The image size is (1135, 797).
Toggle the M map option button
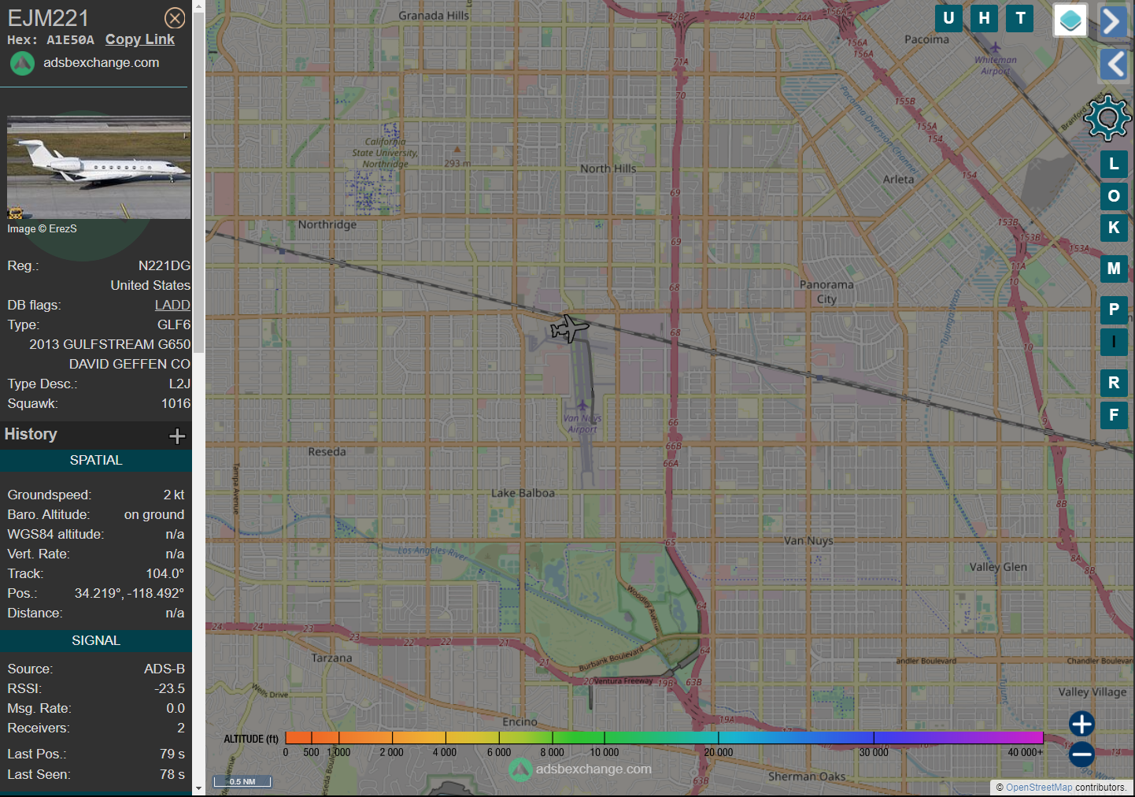(1114, 269)
